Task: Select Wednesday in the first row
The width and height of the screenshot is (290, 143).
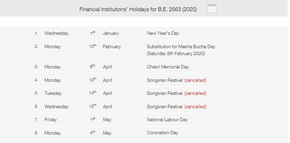Action: [x=56, y=33]
